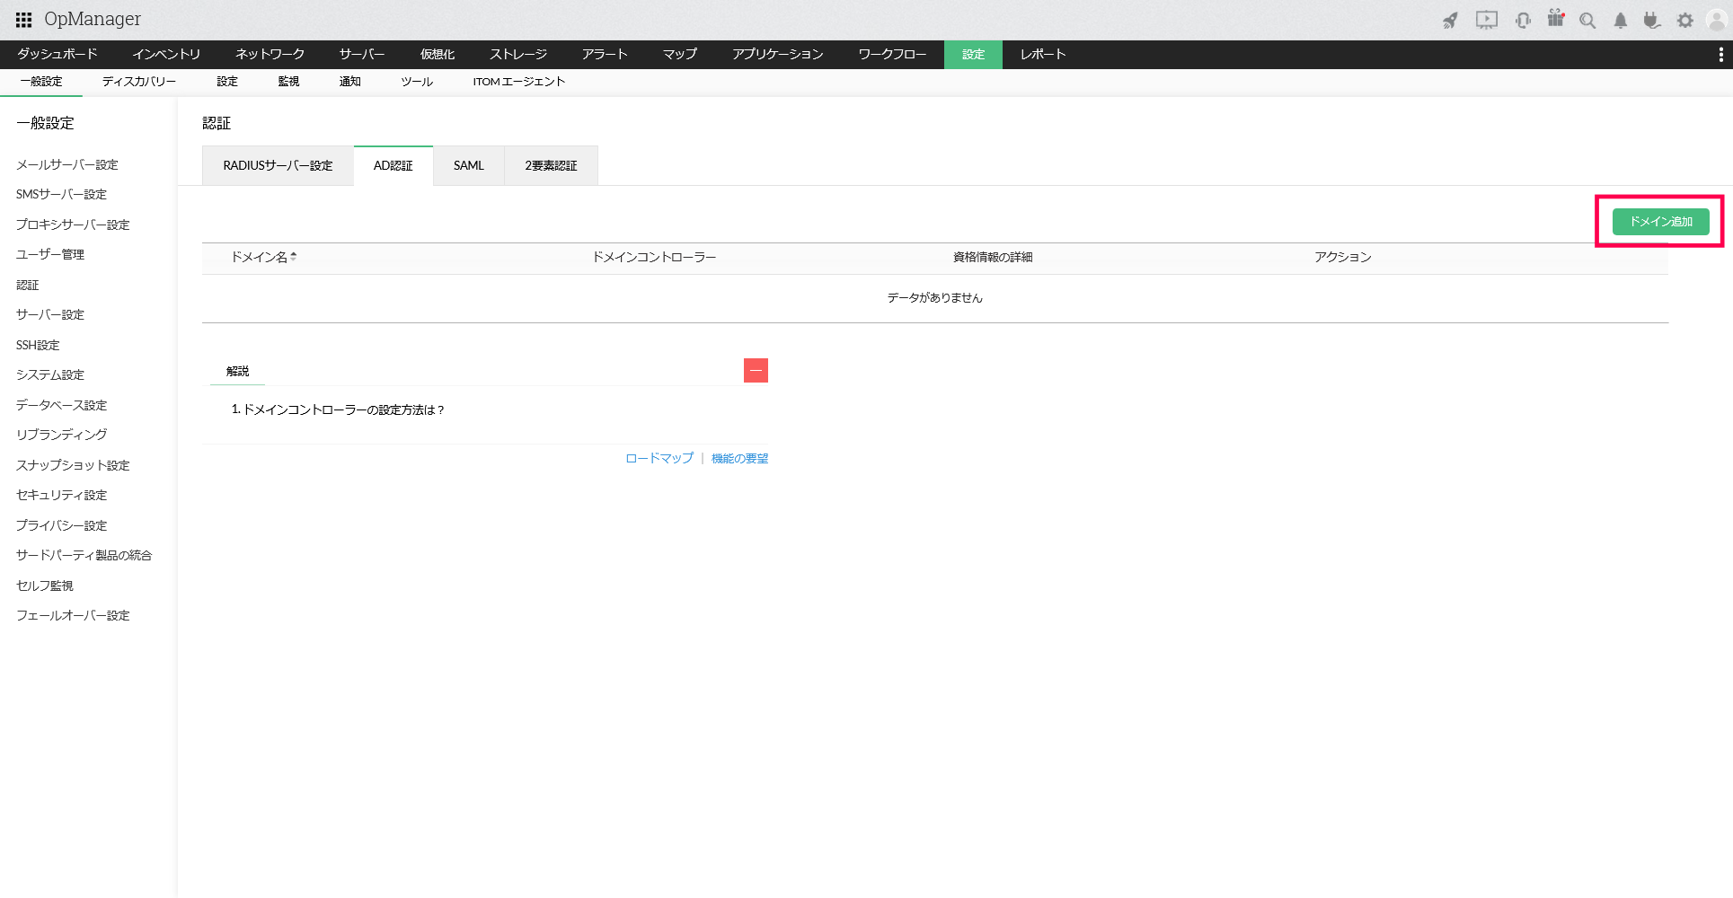The height and width of the screenshot is (898, 1733).
Task: Click the support headset icon
Action: pyautogui.click(x=1523, y=20)
